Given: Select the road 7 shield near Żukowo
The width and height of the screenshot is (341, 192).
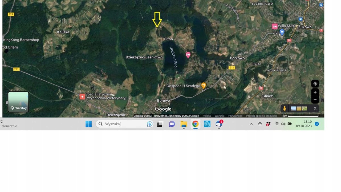Looking at the screenshot, I should click(x=321, y=31).
